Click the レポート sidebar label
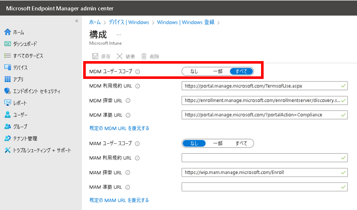Image resolution: width=357 pixels, height=210 pixels. (20, 103)
